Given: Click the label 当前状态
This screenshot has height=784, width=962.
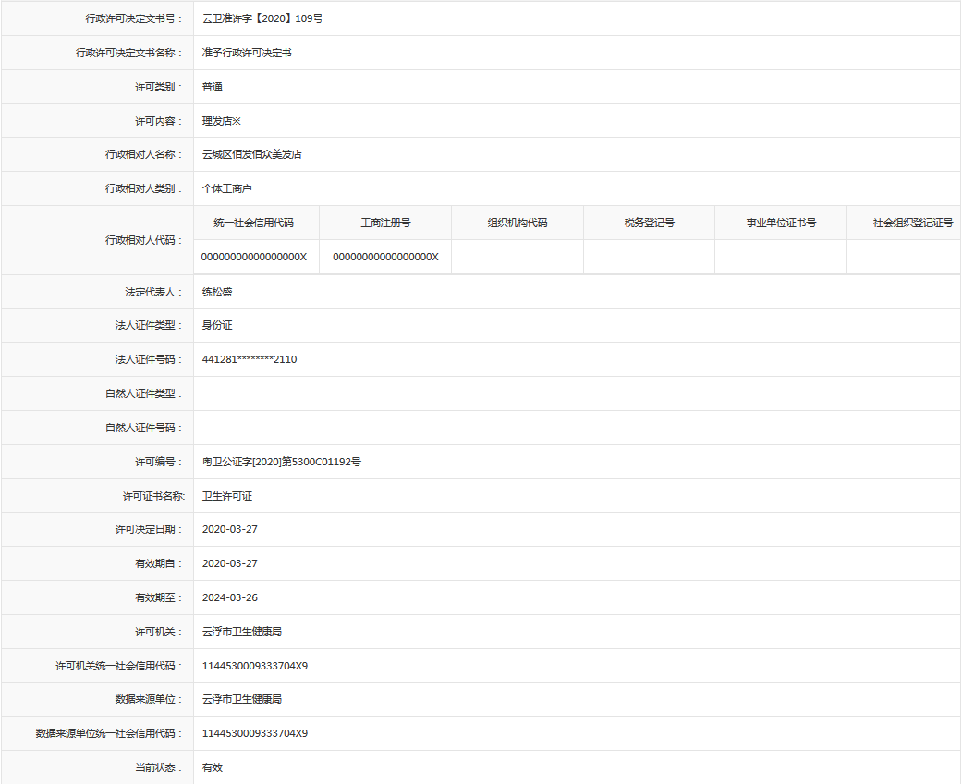Looking at the screenshot, I should click(159, 768).
